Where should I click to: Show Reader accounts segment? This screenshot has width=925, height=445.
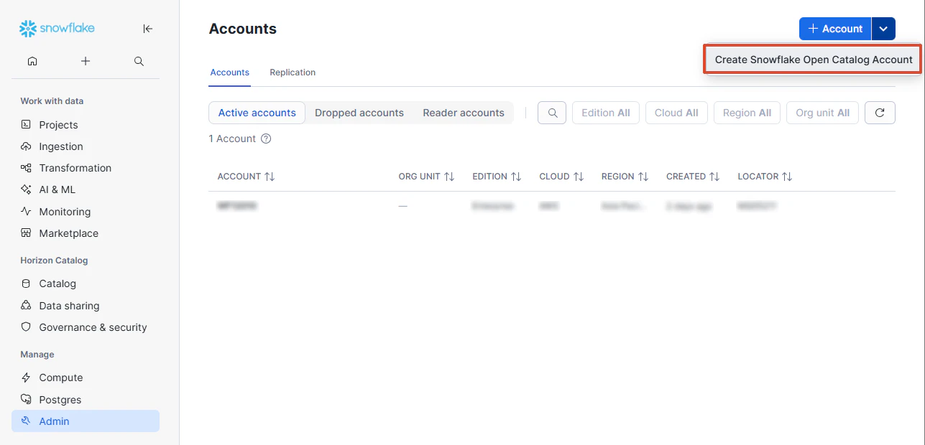tap(464, 113)
